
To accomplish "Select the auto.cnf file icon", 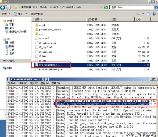I will coord(37,38).
